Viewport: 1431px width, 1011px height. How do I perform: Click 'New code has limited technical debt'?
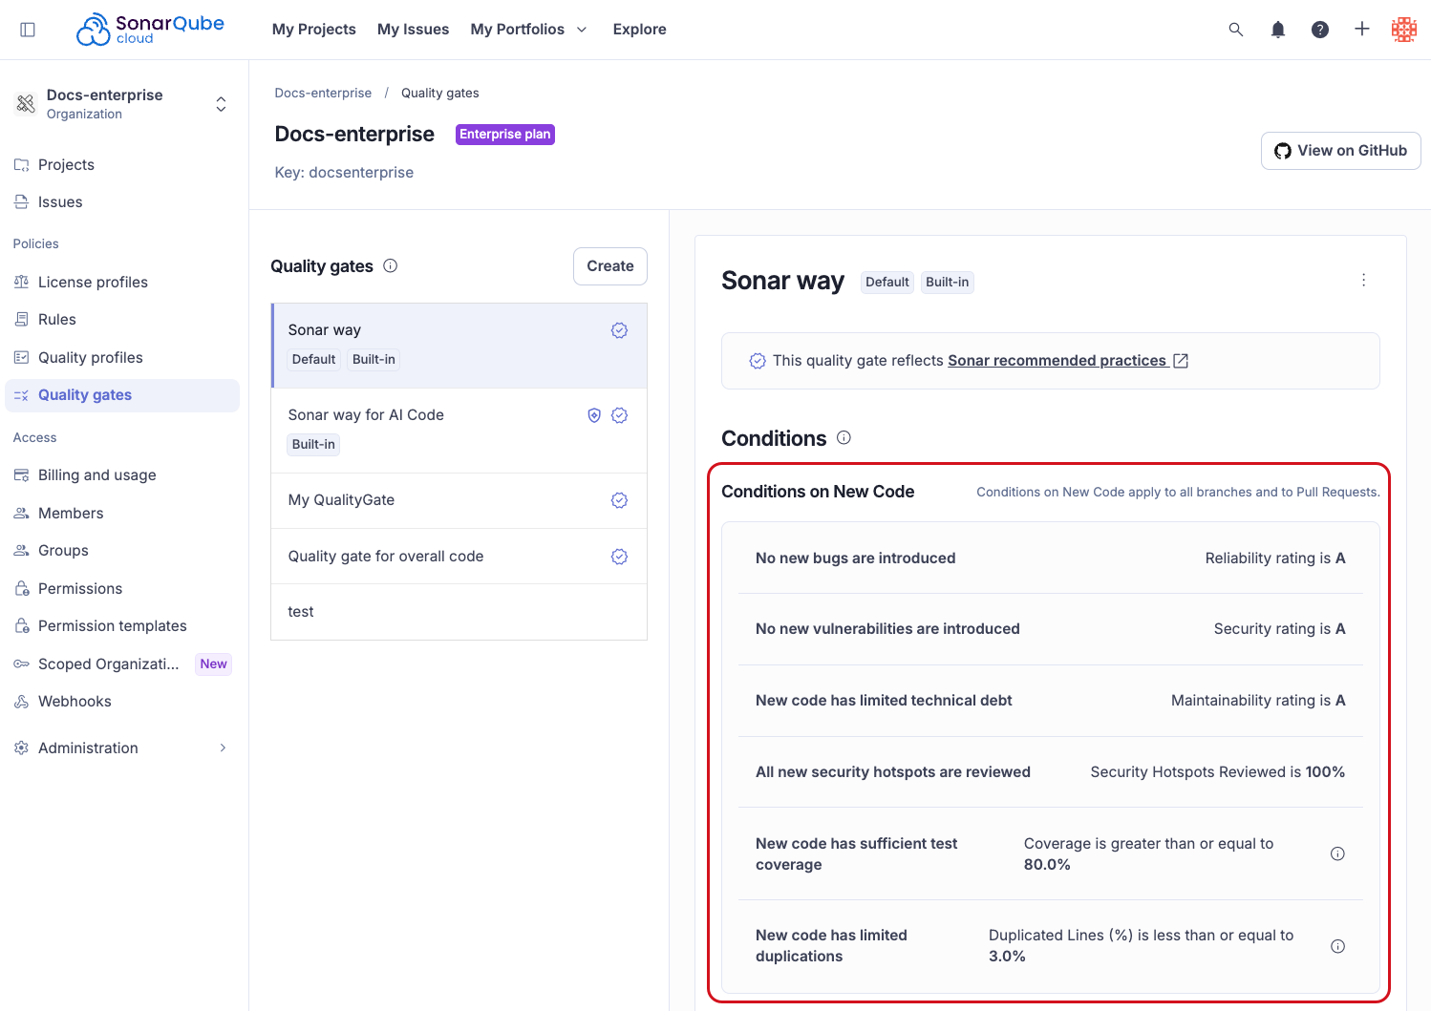[884, 701]
